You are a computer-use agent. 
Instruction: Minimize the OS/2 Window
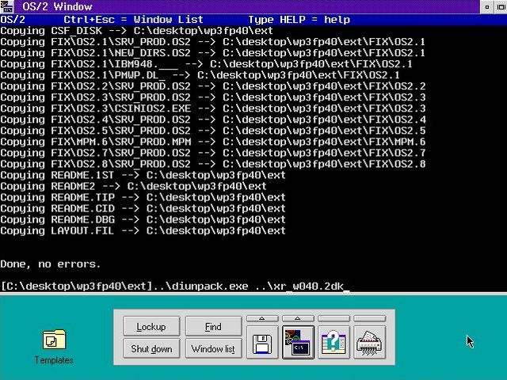tap(487, 7)
